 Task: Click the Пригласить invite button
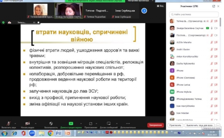click(175, 125)
